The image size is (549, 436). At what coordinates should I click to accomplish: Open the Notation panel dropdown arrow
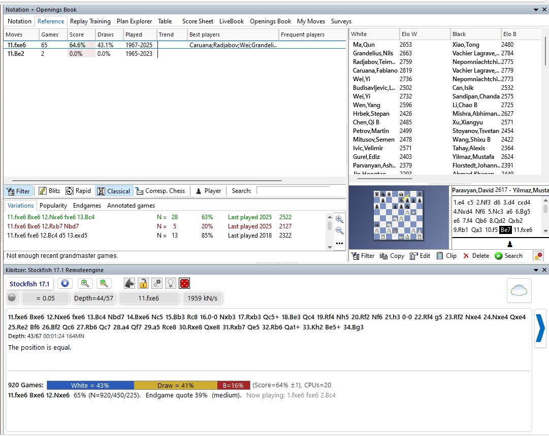(x=536, y=10)
